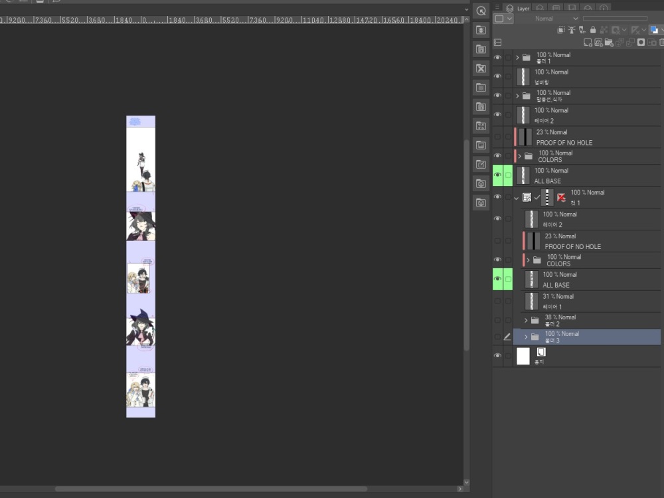Click the frame border icon on 컷 1 row
Image resolution: width=664 pixels, height=498 pixels.
(527, 197)
